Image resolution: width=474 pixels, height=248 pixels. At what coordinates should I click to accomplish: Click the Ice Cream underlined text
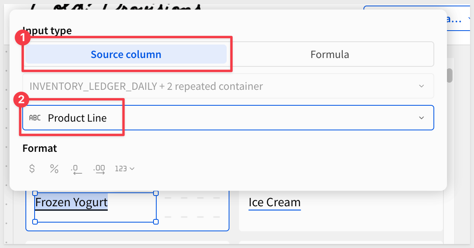point(274,203)
